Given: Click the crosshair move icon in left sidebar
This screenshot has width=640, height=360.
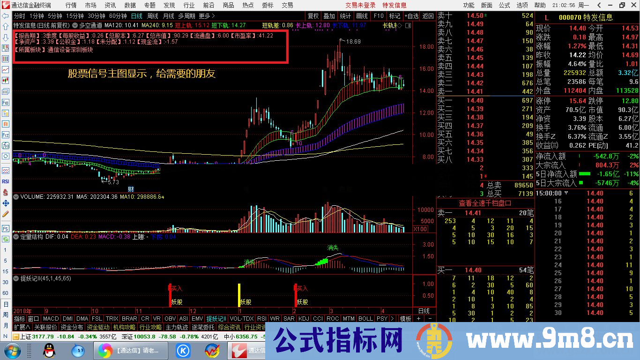Looking at the screenshot, I should [5, 202].
